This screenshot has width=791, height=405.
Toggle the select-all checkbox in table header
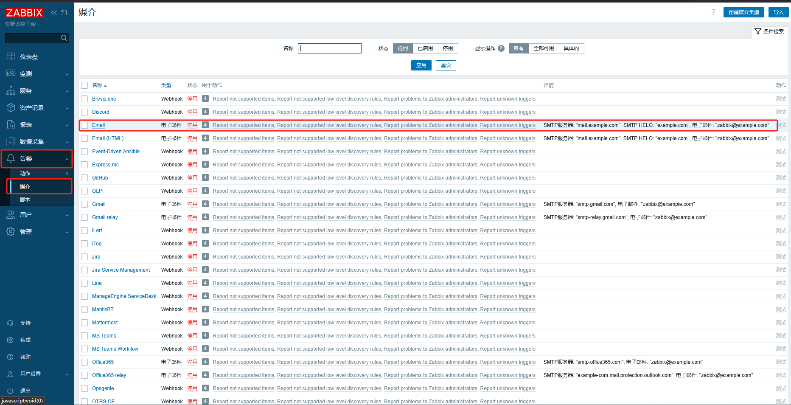(84, 85)
